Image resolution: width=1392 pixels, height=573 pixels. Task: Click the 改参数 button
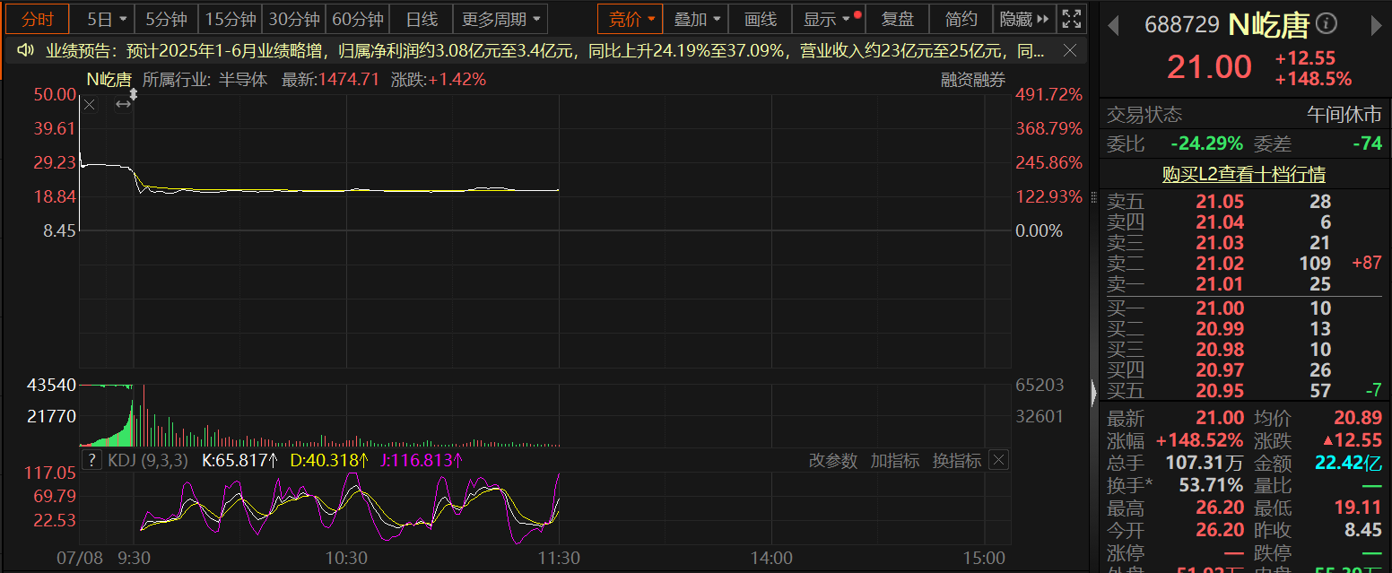pyautogui.click(x=833, y=460)
